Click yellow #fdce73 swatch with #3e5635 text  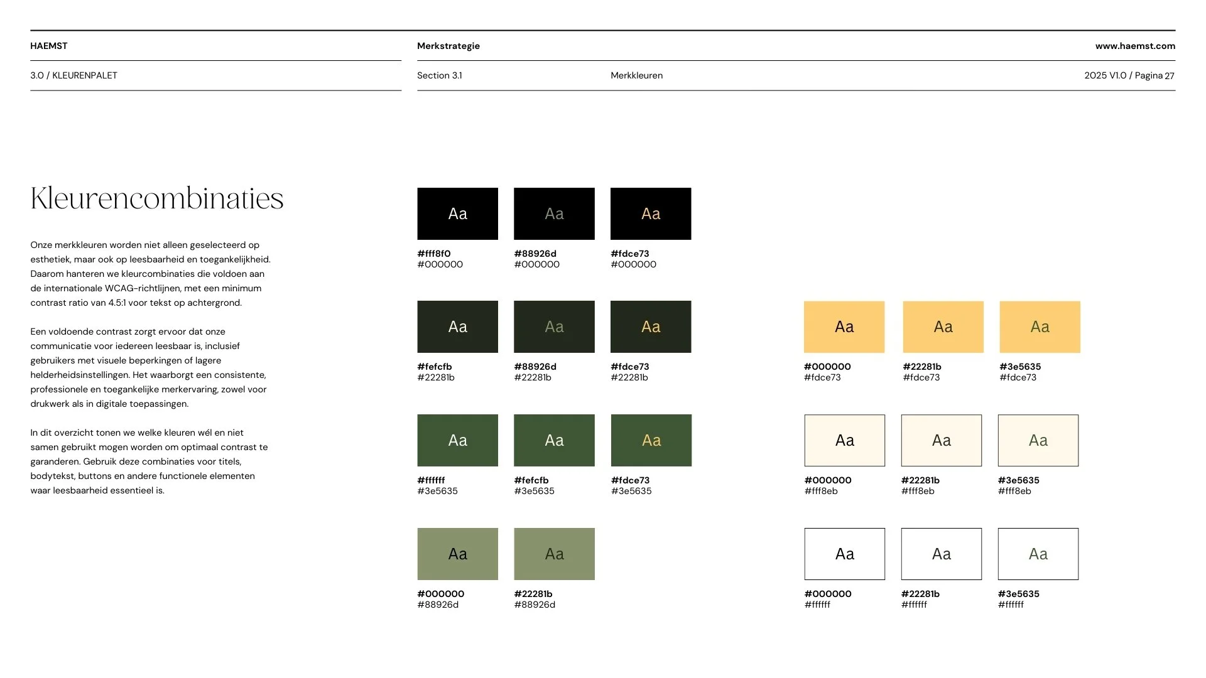click(x=1040, y=326)
